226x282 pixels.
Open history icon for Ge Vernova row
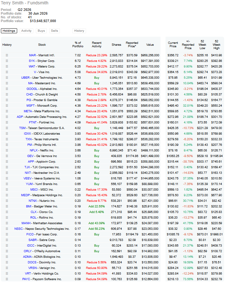[7, 156]
